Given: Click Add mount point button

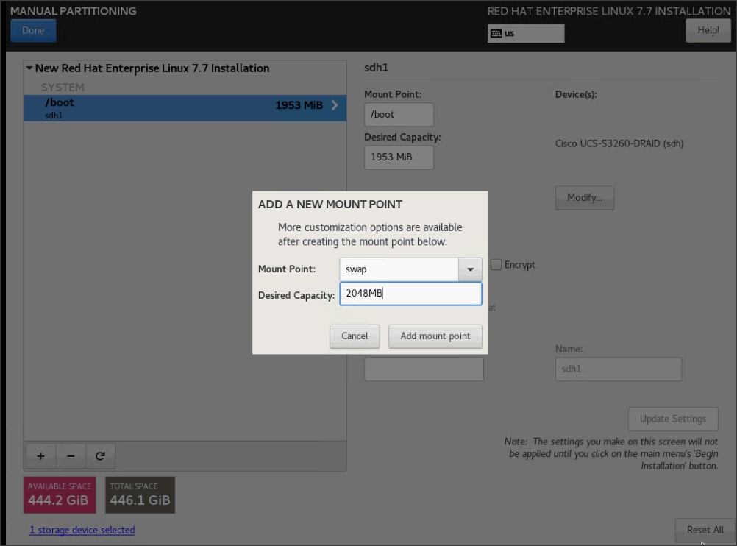Looking at the screenshot, I should pyautogui.click(x=435, y=336).
